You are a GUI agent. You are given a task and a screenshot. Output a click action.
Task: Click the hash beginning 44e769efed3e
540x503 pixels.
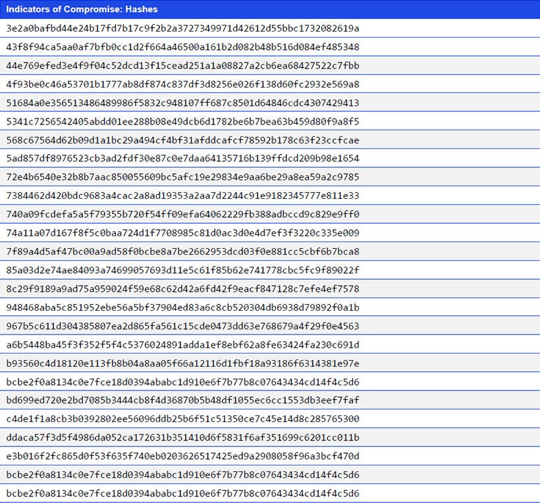coord(183,65)
